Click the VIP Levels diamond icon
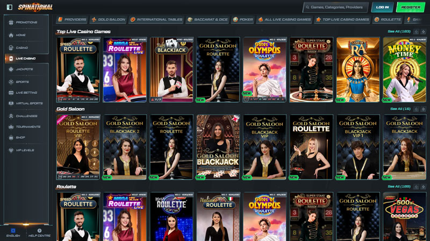 click(11, 150)
